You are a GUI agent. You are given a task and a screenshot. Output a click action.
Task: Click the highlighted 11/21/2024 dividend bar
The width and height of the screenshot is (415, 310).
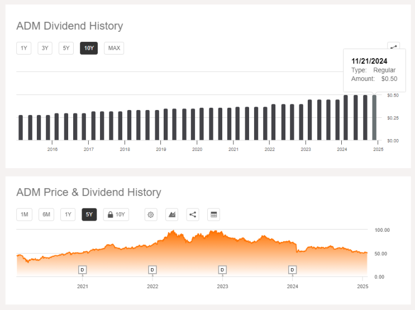coord(375,118)
